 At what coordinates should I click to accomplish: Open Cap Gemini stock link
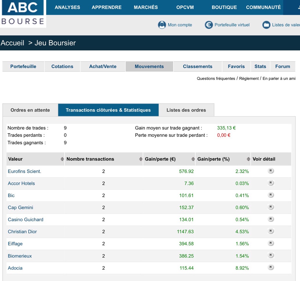coord(20,208)
